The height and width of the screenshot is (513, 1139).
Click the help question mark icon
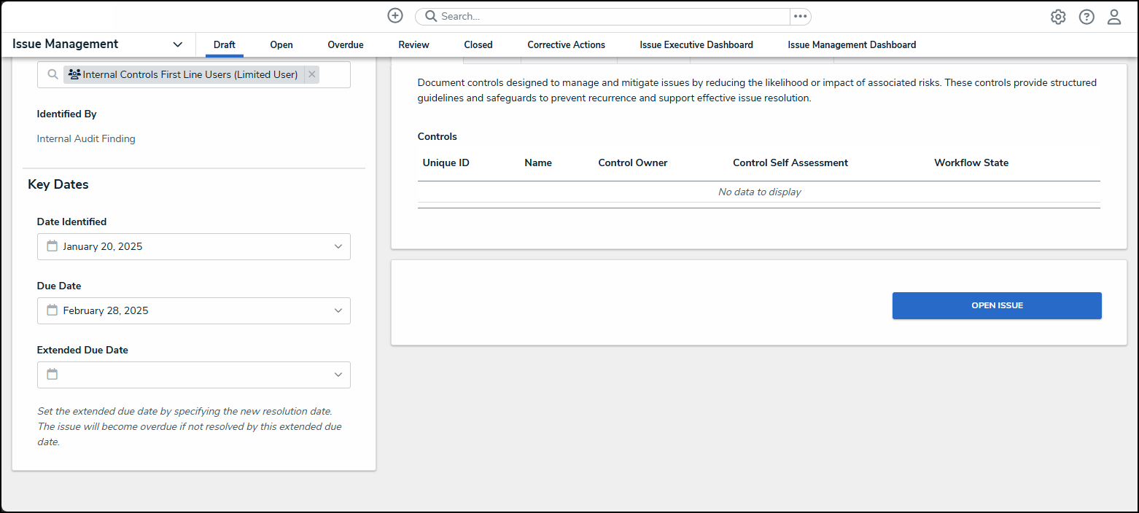pyautogui.click(x=1086, y=17)
